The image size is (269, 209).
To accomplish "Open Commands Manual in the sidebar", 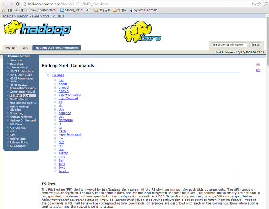I will pyautogui.click(x=22, y=92).
